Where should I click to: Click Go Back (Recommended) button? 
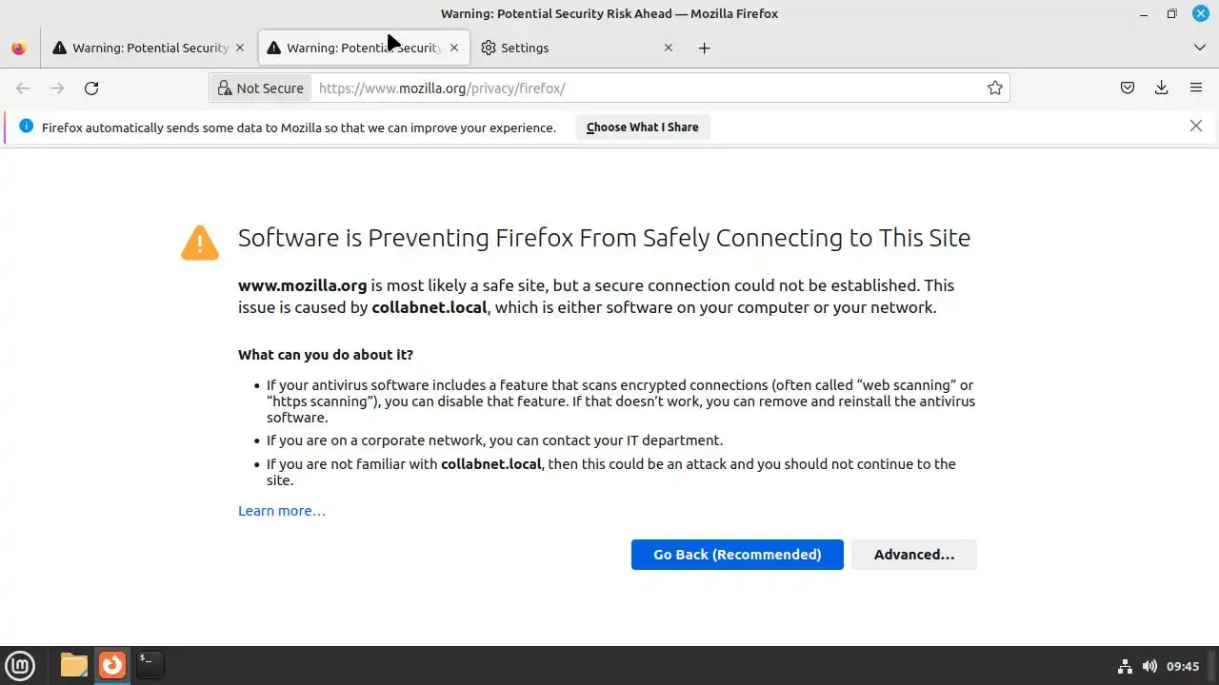[x=737, y=555]
